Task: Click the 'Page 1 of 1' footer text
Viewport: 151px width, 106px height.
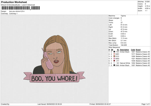Action: coord(146,104)
